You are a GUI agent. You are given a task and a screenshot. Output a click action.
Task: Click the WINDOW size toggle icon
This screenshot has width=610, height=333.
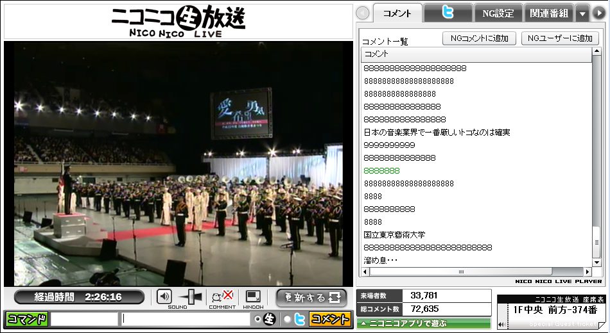(x=253, y=297)
